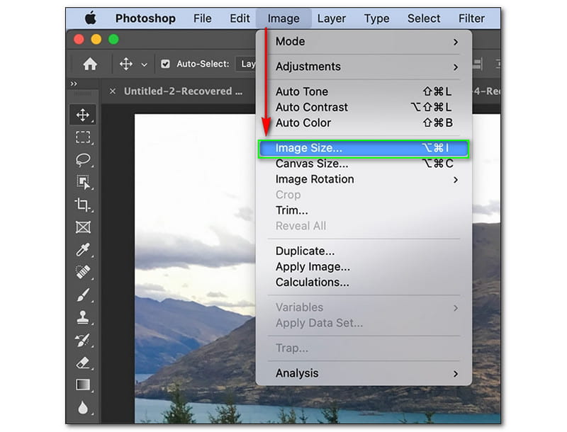Open the Layer menu in menu bar

point(332,18)
